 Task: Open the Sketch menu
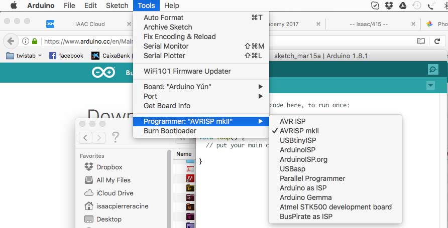117,6
